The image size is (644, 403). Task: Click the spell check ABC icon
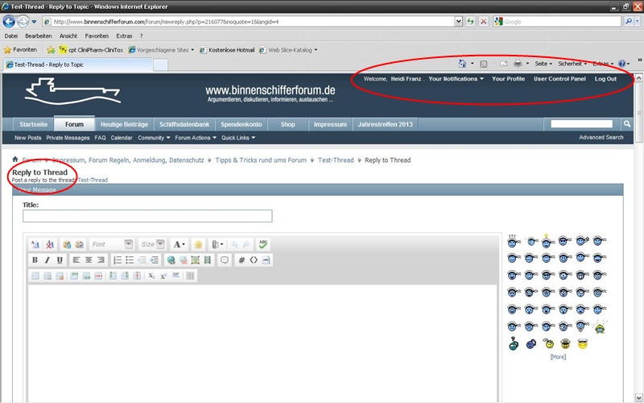click(x=263, y=244)
